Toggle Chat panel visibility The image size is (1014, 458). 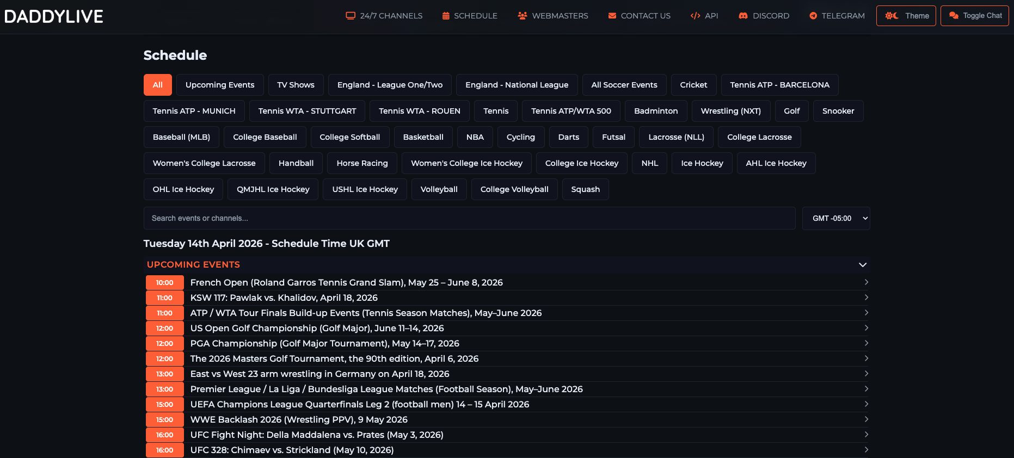[974, 16]
